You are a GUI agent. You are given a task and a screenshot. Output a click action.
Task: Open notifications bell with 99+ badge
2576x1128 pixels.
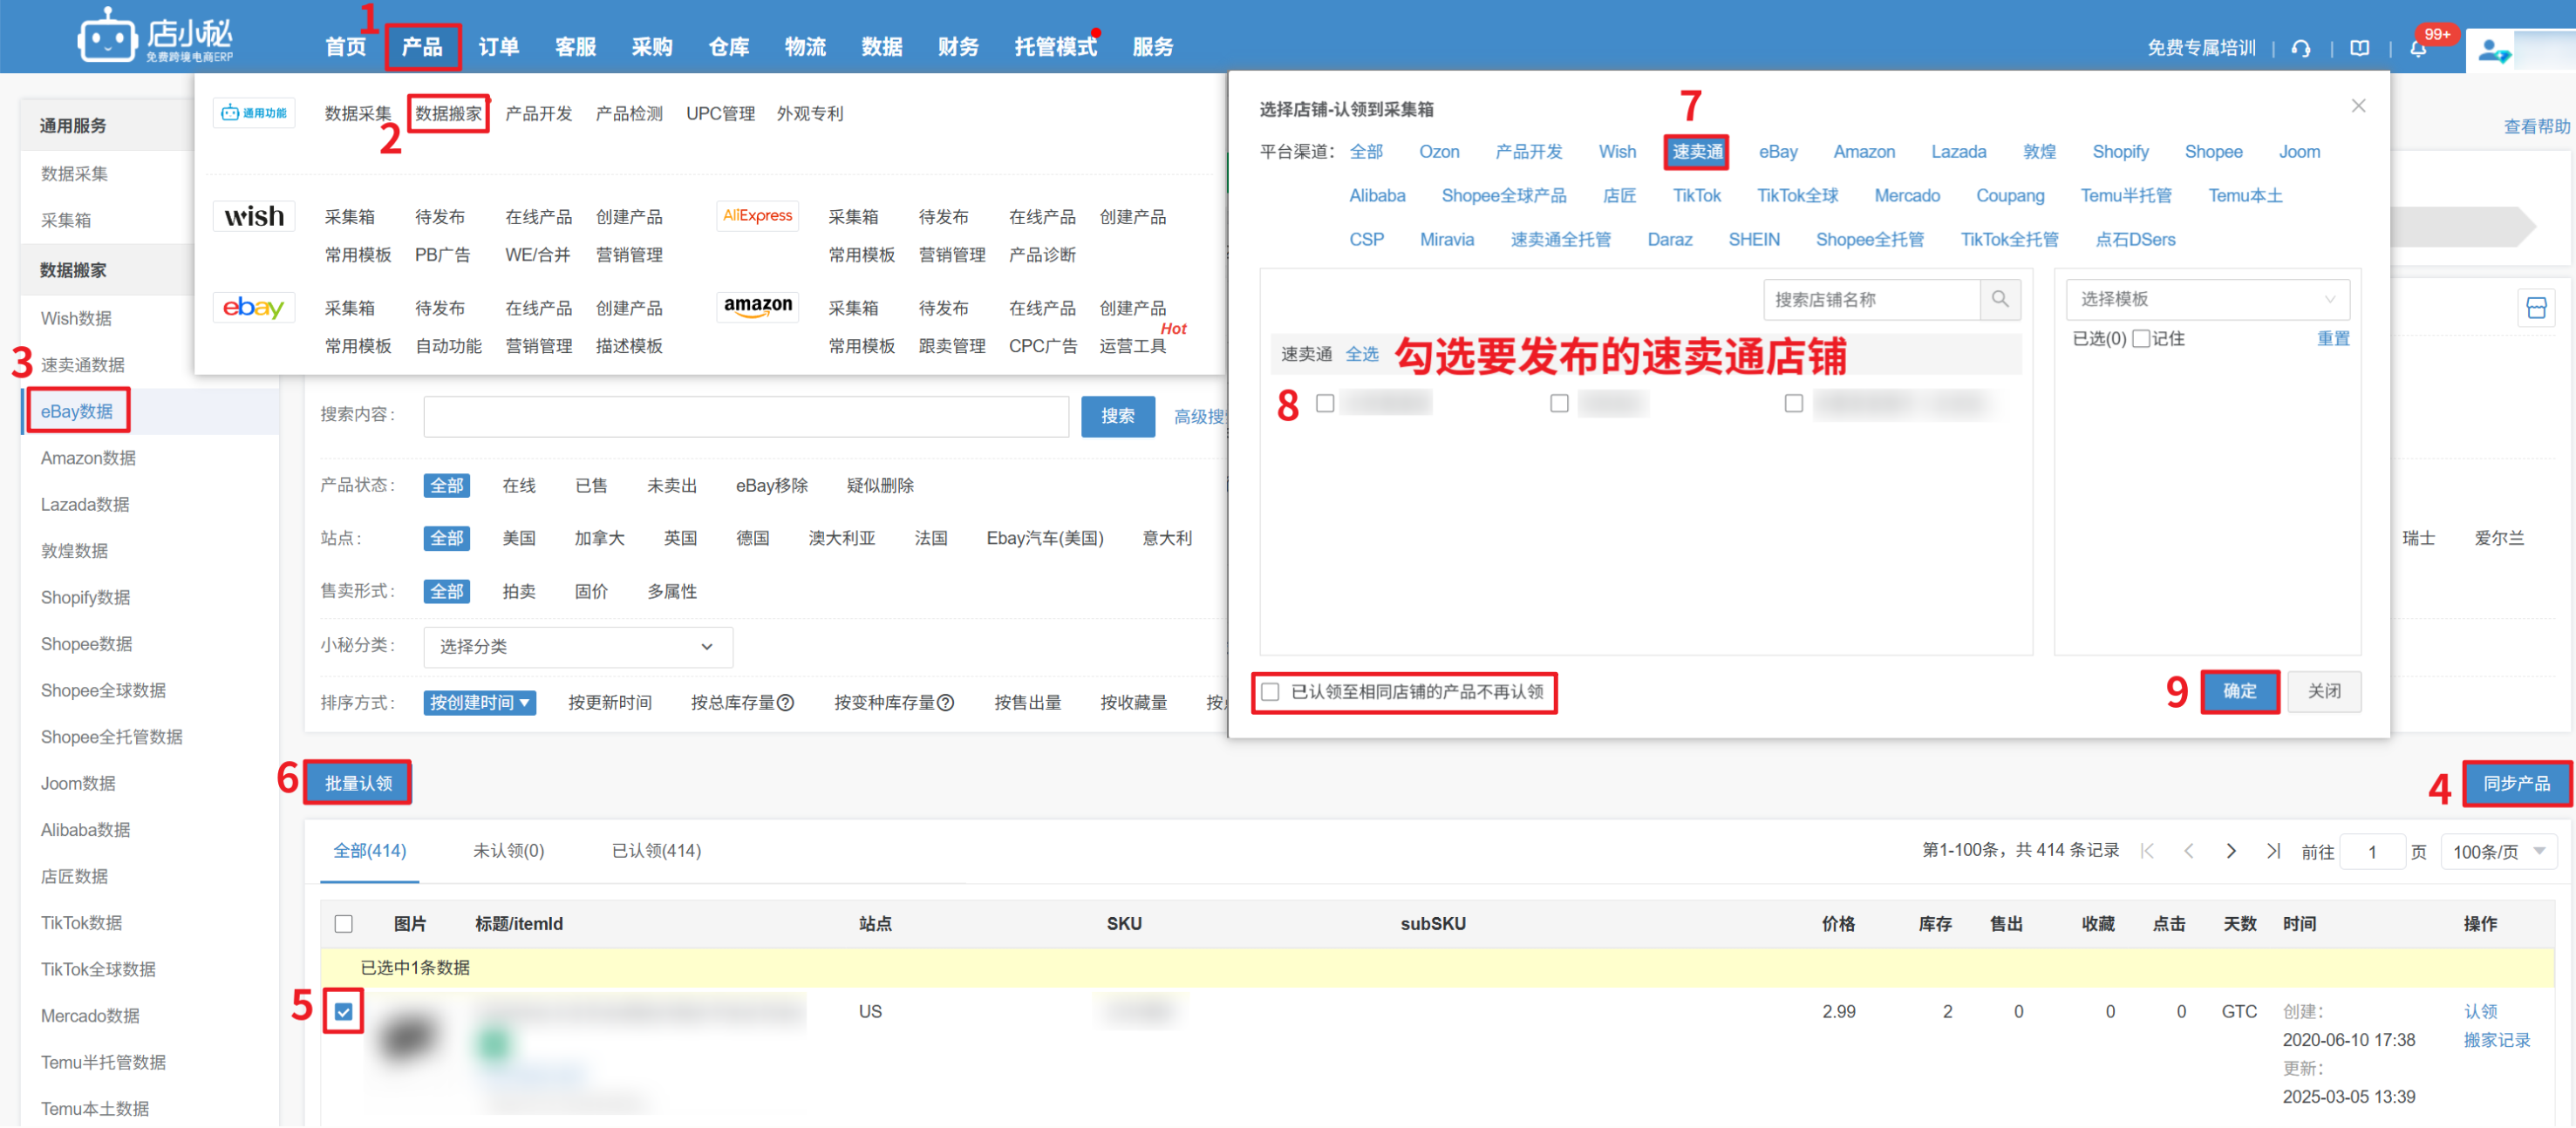click(2418, 48)
